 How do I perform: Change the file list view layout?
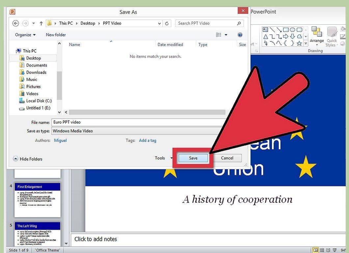click(x=219, y=34)
